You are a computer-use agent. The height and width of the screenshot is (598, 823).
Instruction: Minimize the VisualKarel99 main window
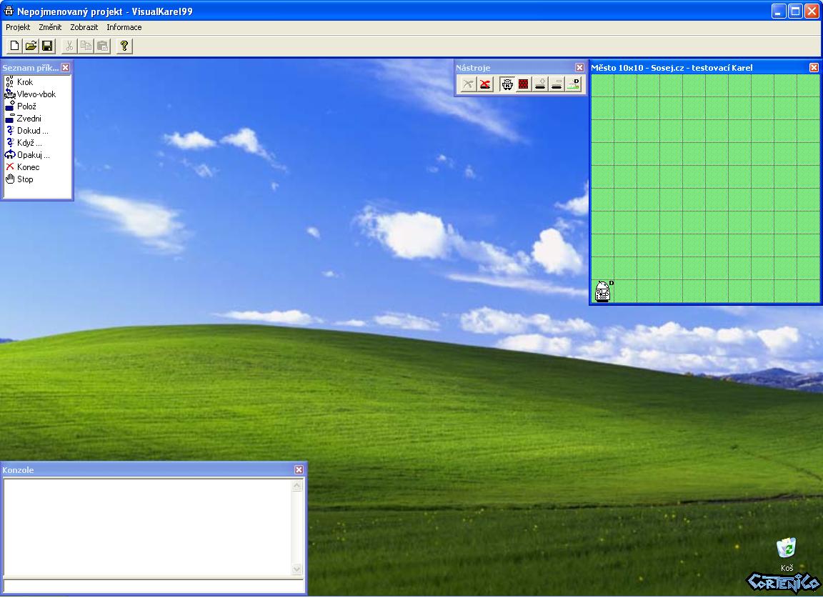[779, 11]
